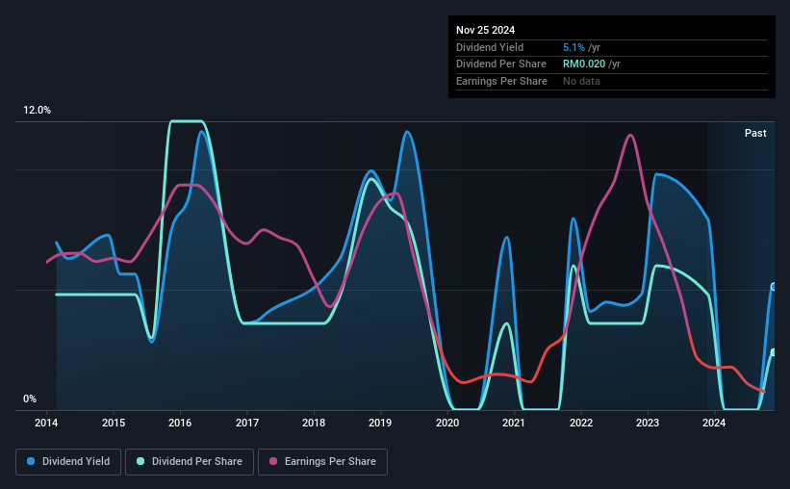Click the RM0.020 dividend per share value
Image resolution: width=790 pixels, height=489 pixels.
(584, 64)
